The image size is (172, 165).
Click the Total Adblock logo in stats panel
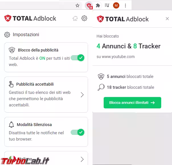tap(123, 19)
